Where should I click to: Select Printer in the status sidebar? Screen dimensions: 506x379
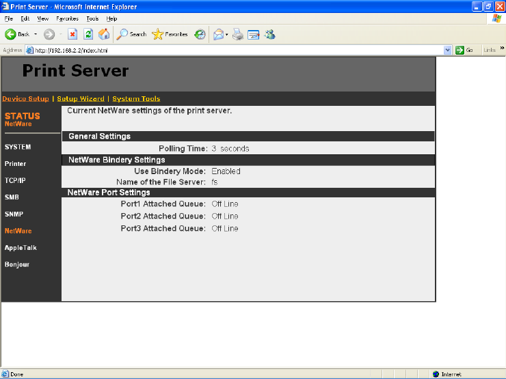pos(15,164)
